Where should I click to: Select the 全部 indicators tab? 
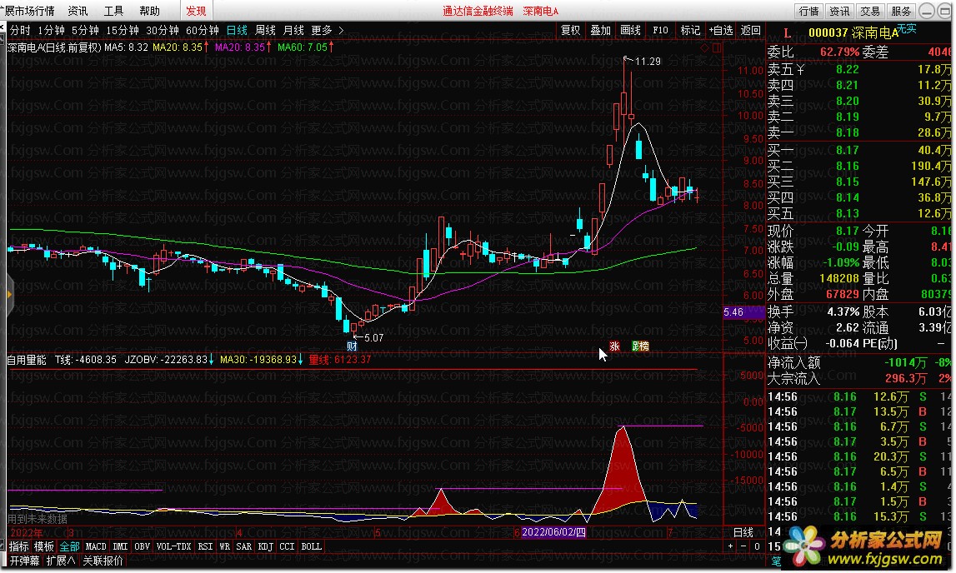click(x=69, y=546)
